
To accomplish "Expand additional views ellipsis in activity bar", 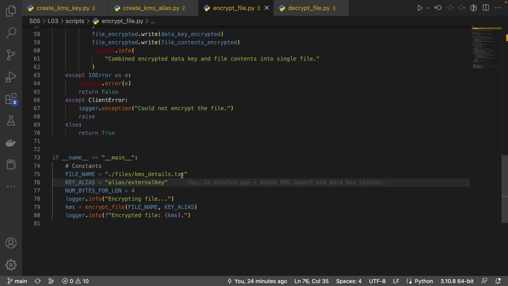I will pos(11,186).
